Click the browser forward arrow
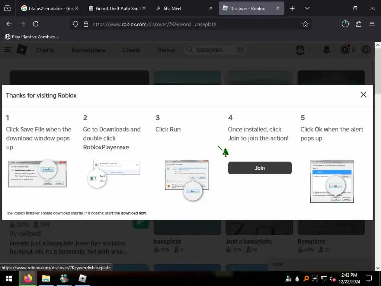 pyautogui.click(x=22, y=24)
